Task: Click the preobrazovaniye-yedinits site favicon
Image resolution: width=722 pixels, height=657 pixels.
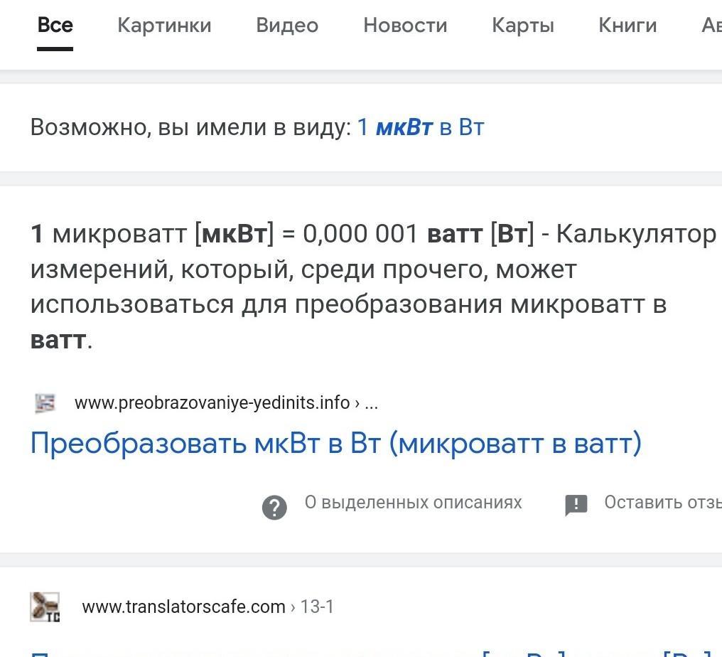Action: point(45,403)
